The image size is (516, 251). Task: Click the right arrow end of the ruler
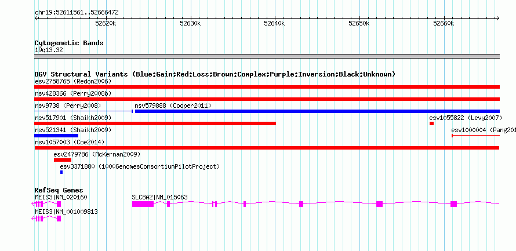pyautogui.click(x=497, y=19)
